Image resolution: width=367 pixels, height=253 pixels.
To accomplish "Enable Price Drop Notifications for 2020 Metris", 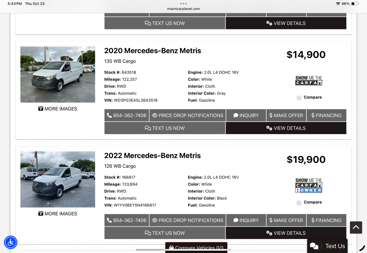I will [188, 115].
